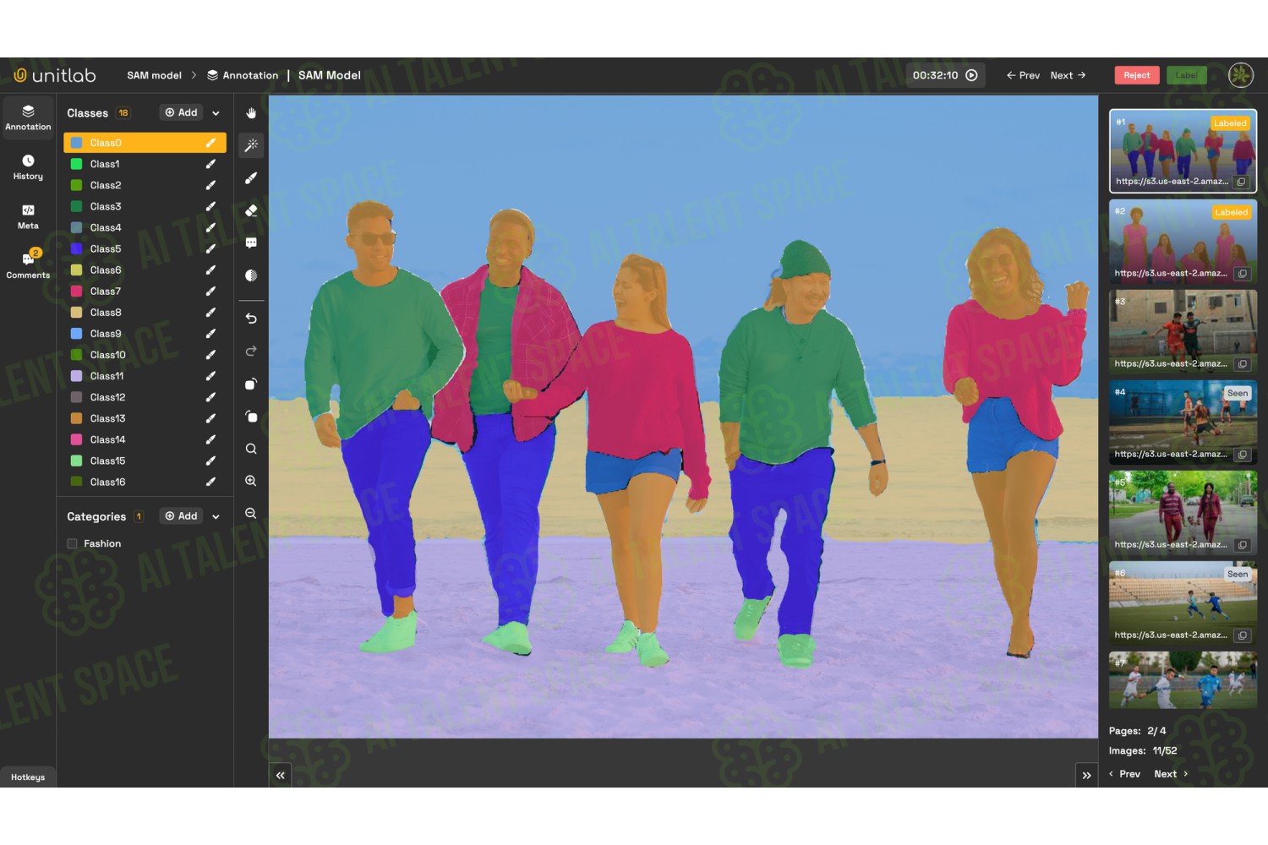Expand the Classes section chevron

pos(216,113)
